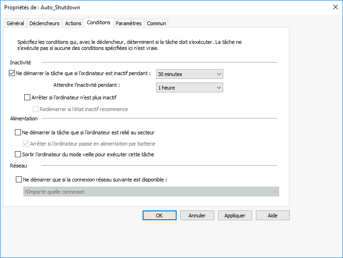
Task: Uncheck start only if computer idle checkbox
Action: pyautogui.click(x=12, y=73)
